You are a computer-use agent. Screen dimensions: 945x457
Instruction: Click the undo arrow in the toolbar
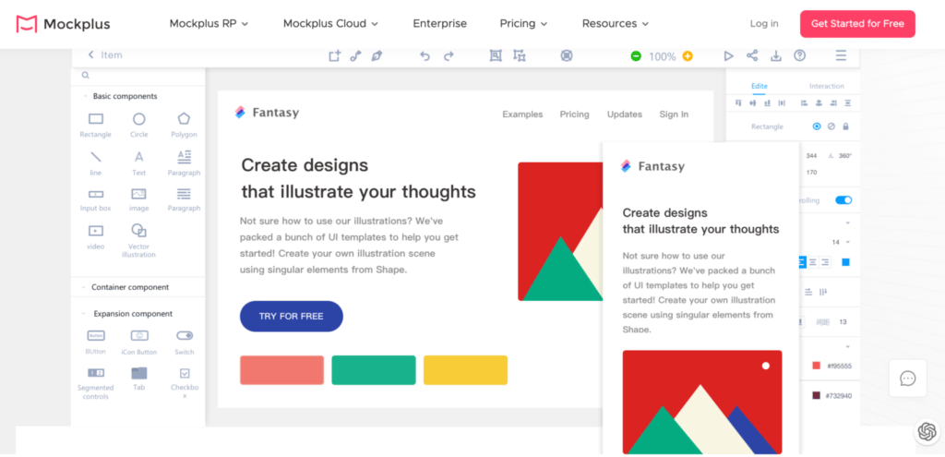click(425, 56)
